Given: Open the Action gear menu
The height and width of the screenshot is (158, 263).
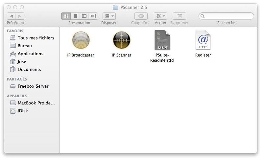Looking at the screenshot, I should pyautogui.click(x=160, y=16).
